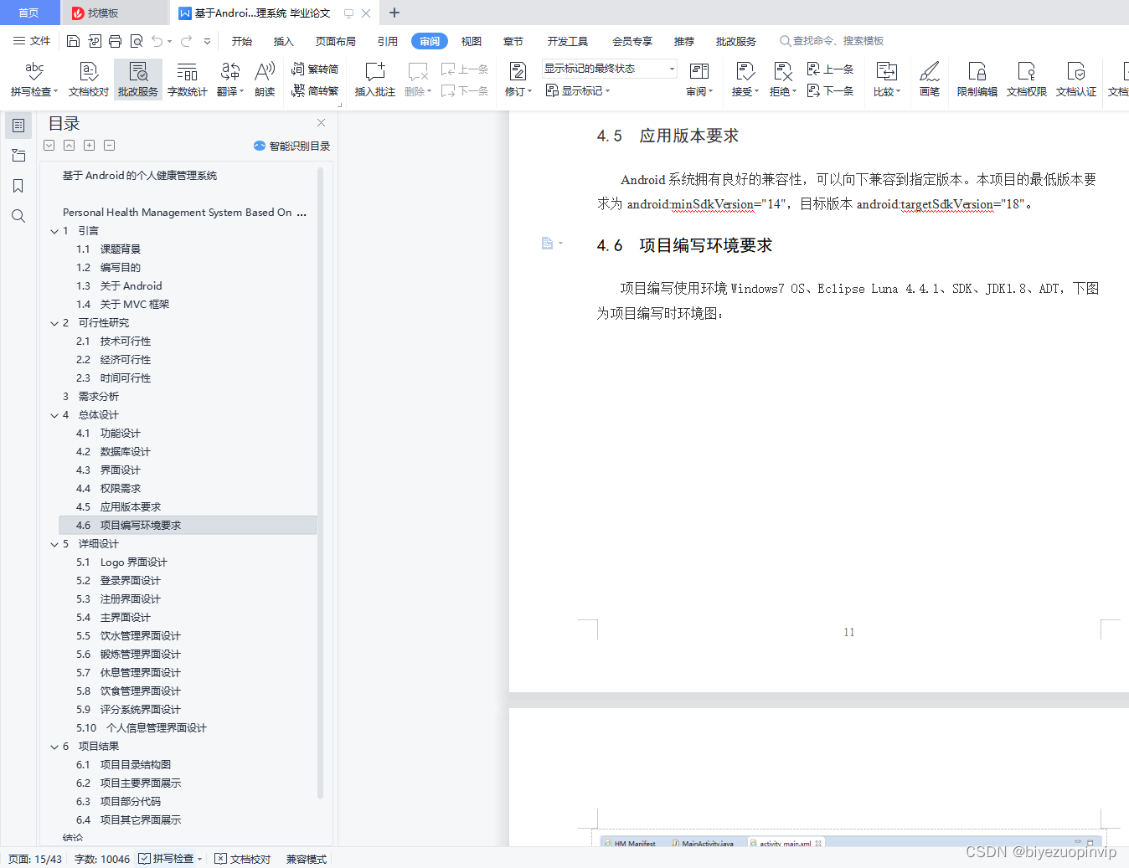Click the 文档校对 ribbon icon
This screenshot has height=868, width=1129.
89,80
